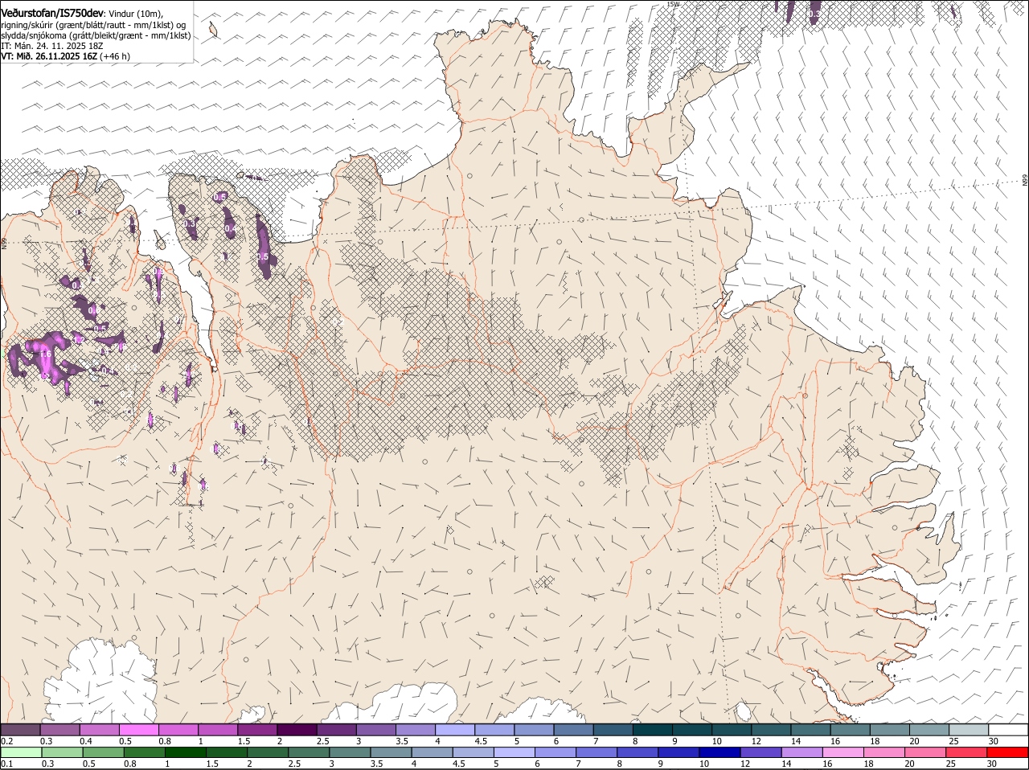Select the 2.5 swatch in purple top legend row
This screenshot has height=770, width=1029.
tap(336, 729)
